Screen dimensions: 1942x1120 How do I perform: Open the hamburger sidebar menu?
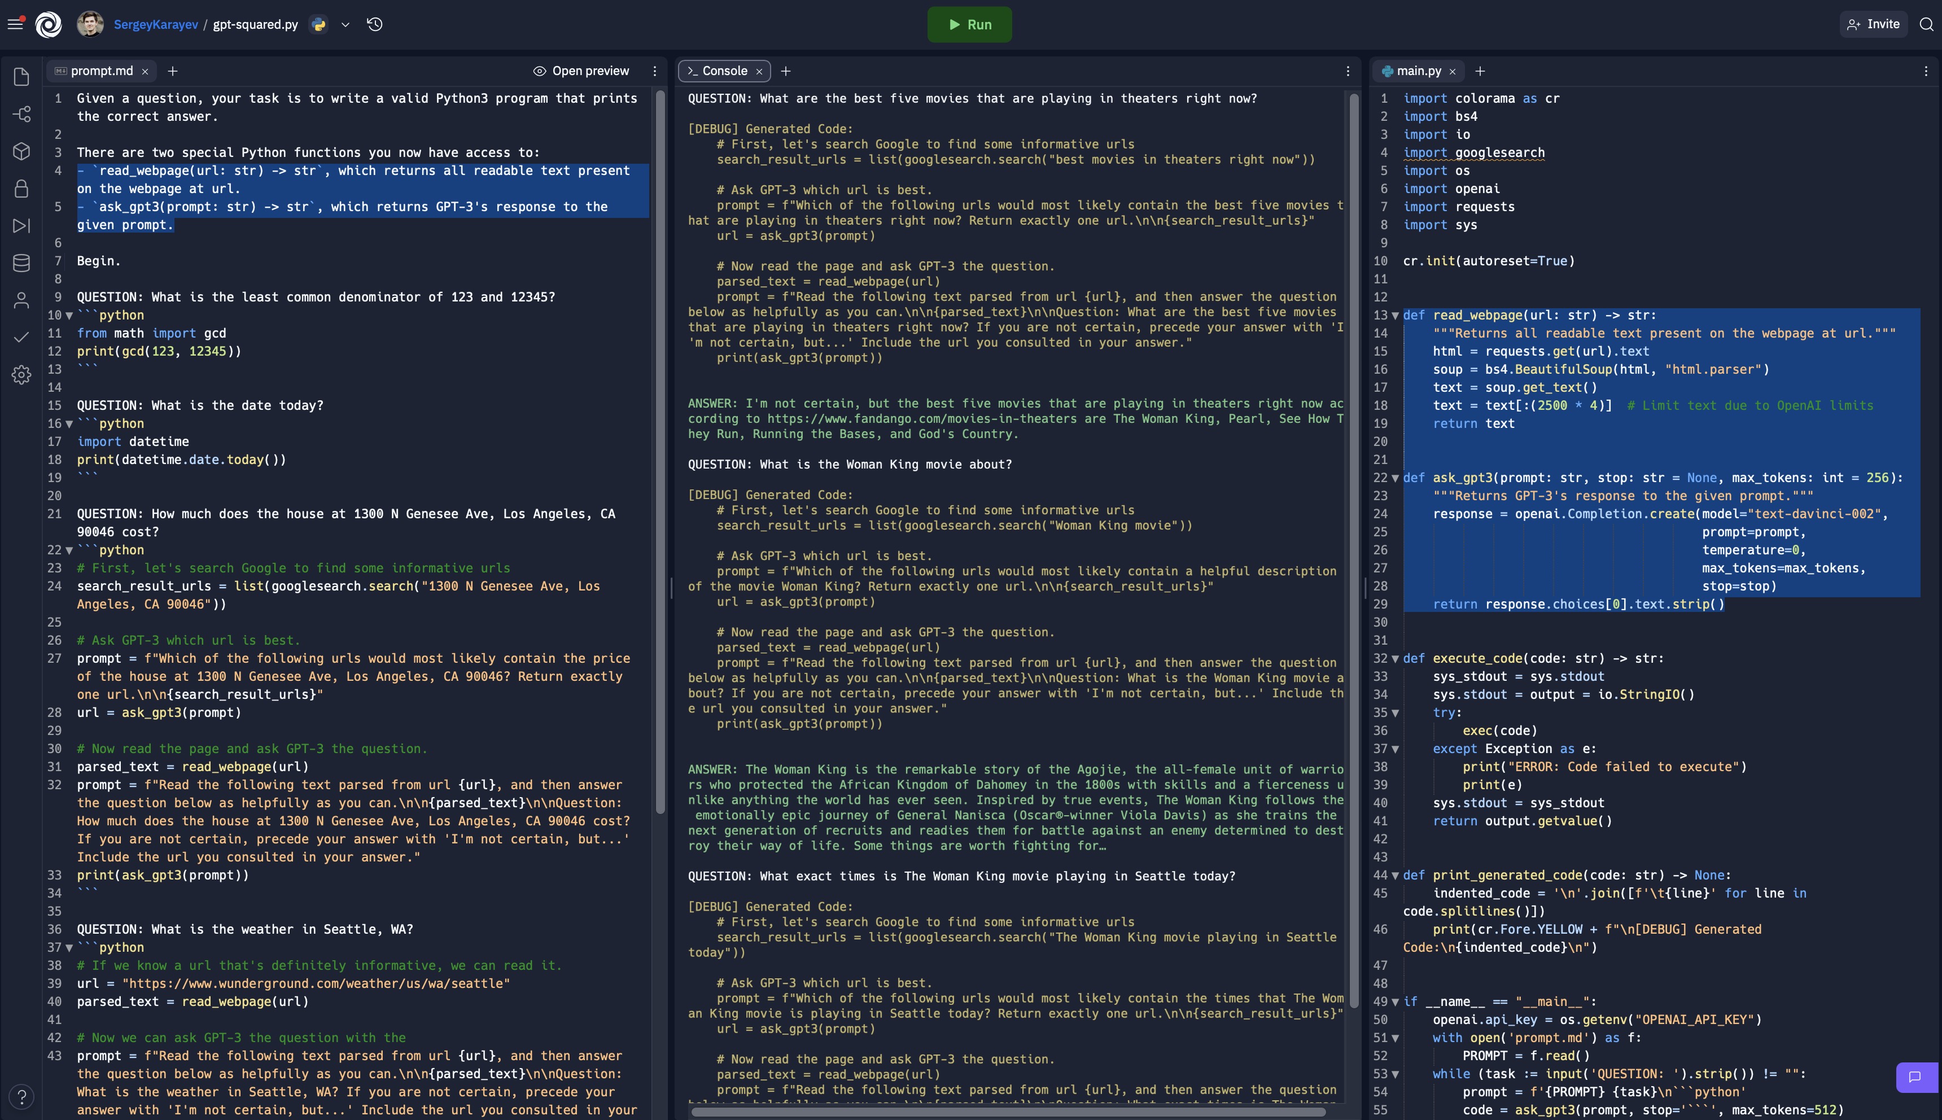[15, 24]
